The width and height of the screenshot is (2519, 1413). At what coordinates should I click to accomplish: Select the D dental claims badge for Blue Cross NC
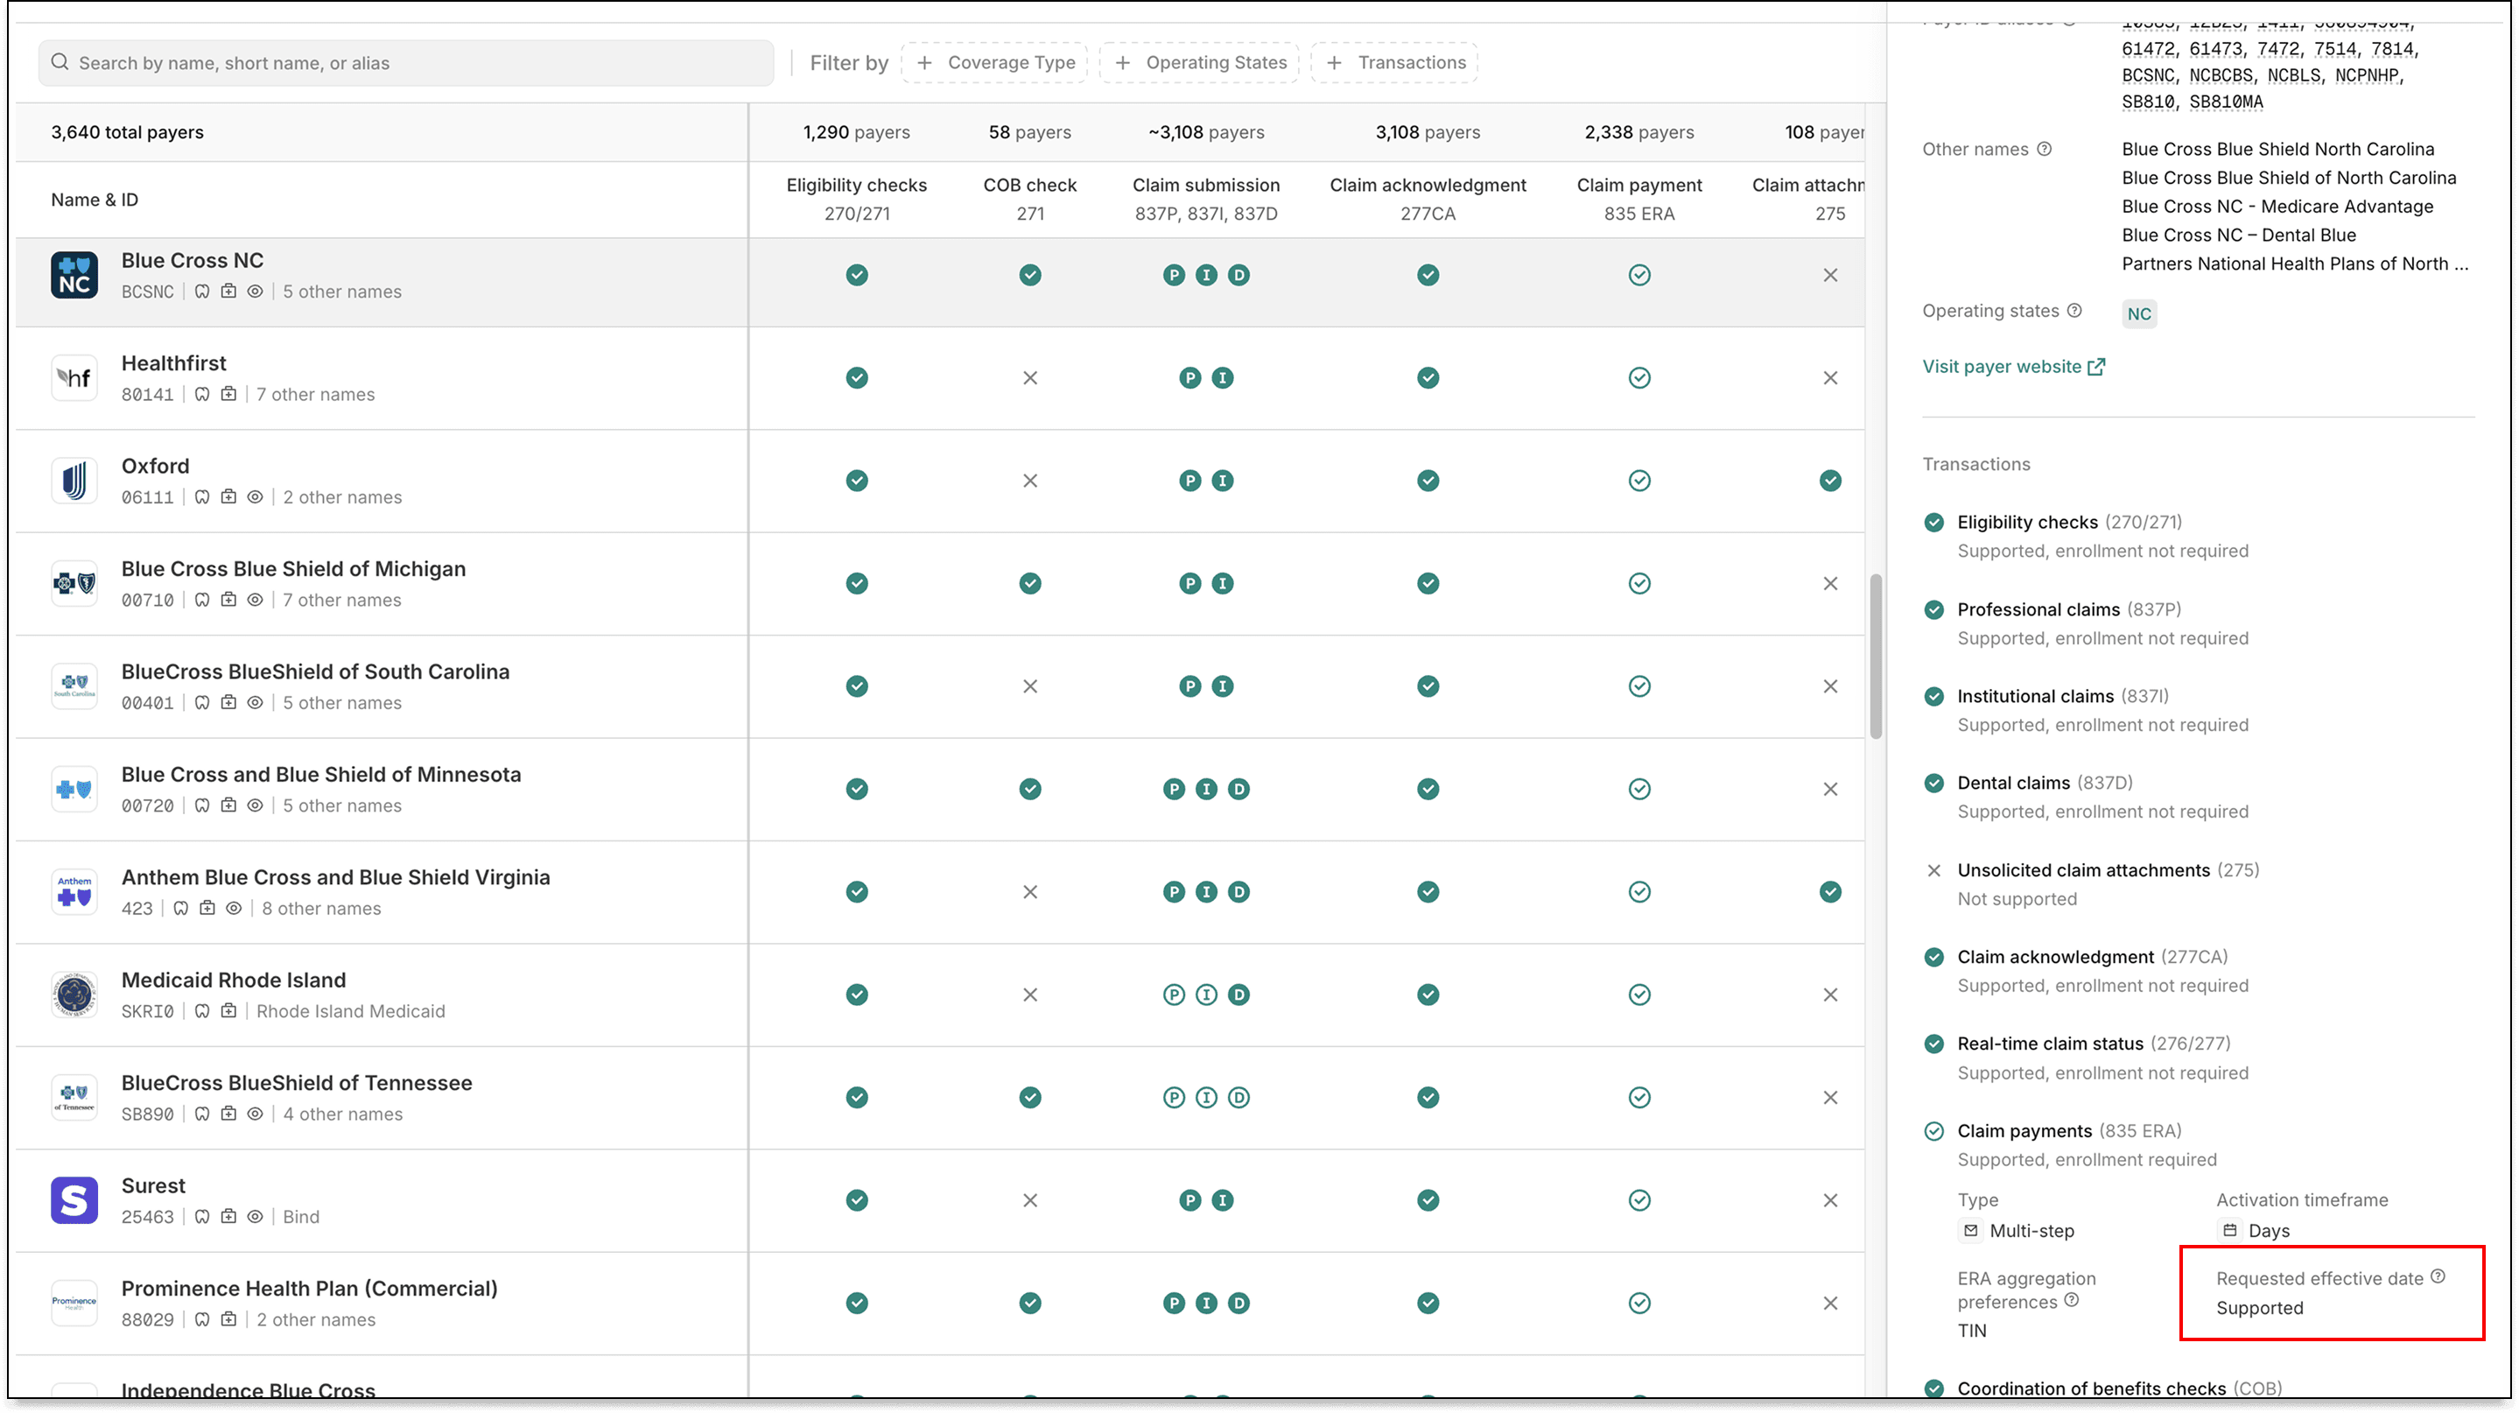(1240, 275)
